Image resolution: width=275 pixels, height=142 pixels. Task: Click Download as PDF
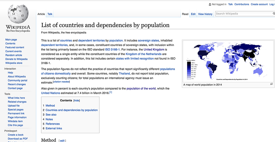point(18,139)
